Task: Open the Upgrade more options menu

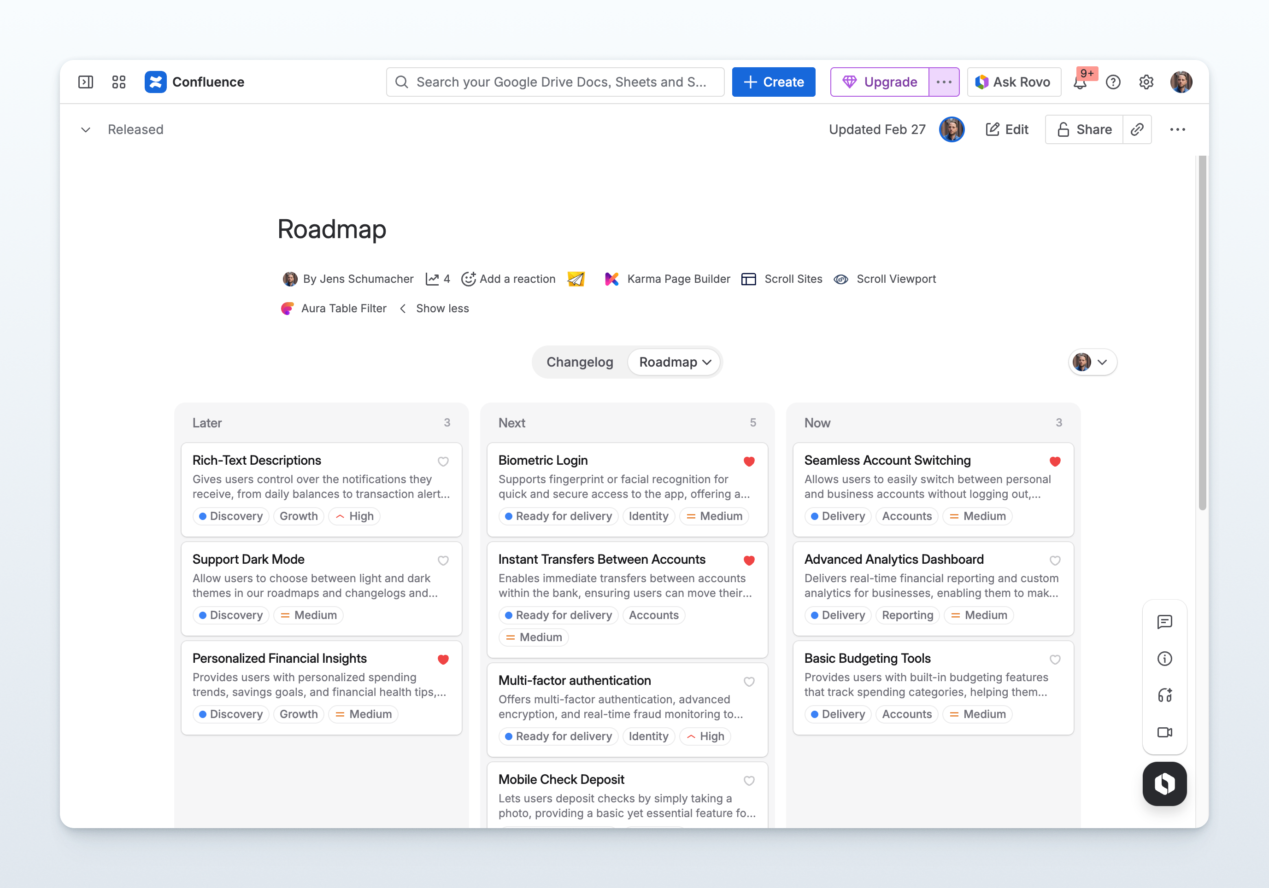Action: point(944,82)
